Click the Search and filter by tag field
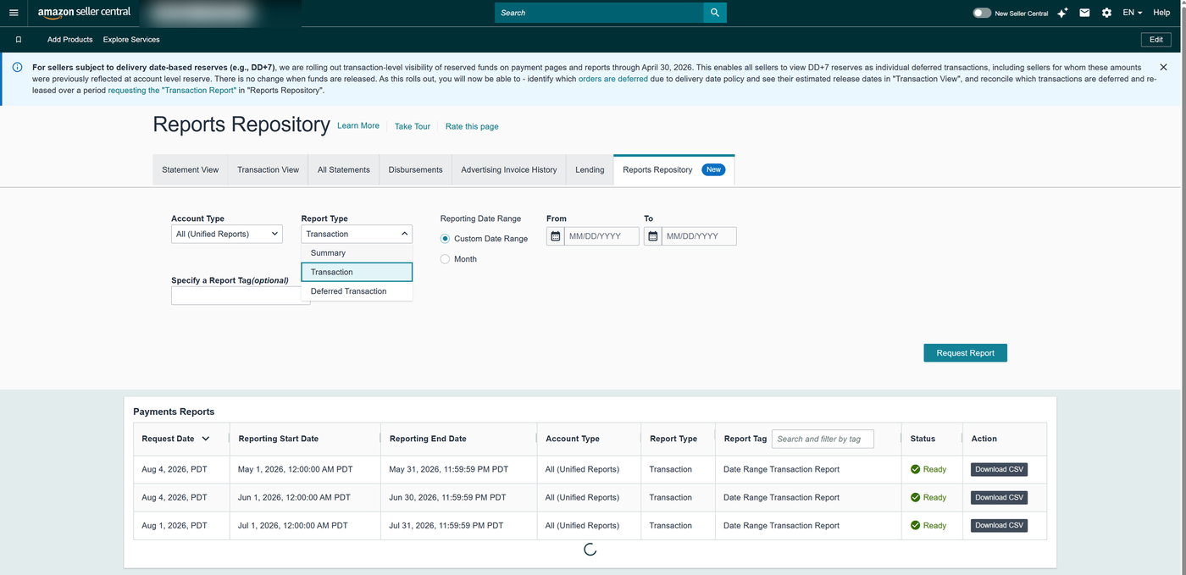The width and height of the screenshot is (1186, 575). coord(823,439)
